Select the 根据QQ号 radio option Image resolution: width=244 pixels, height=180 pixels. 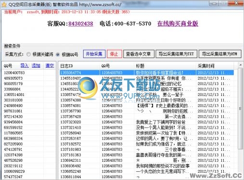tap(58, 55)
